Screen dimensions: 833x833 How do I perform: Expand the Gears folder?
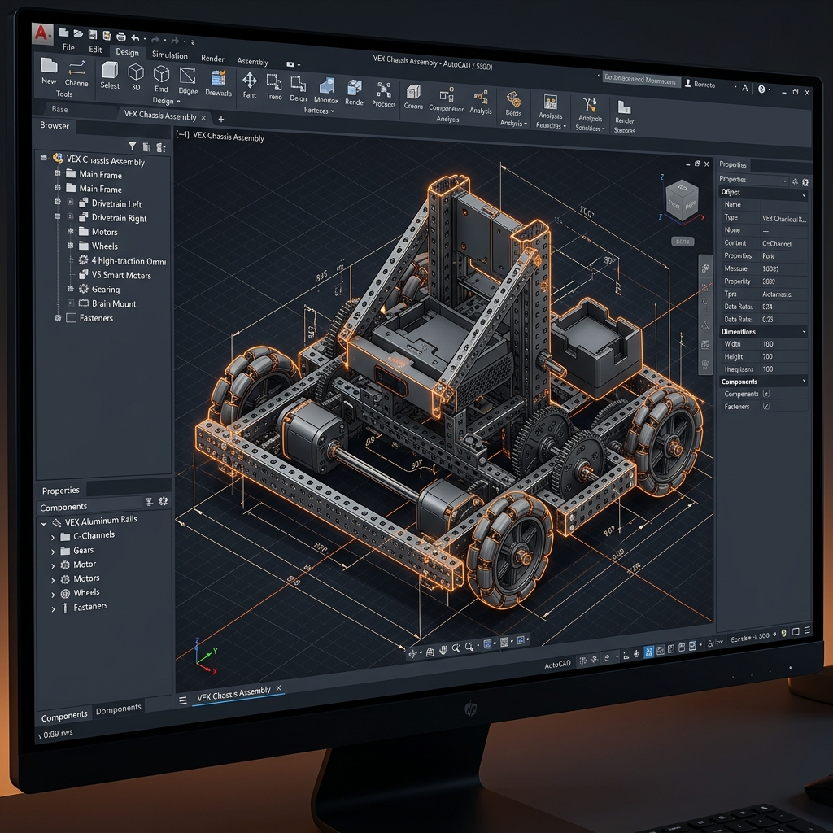(53, 552)
